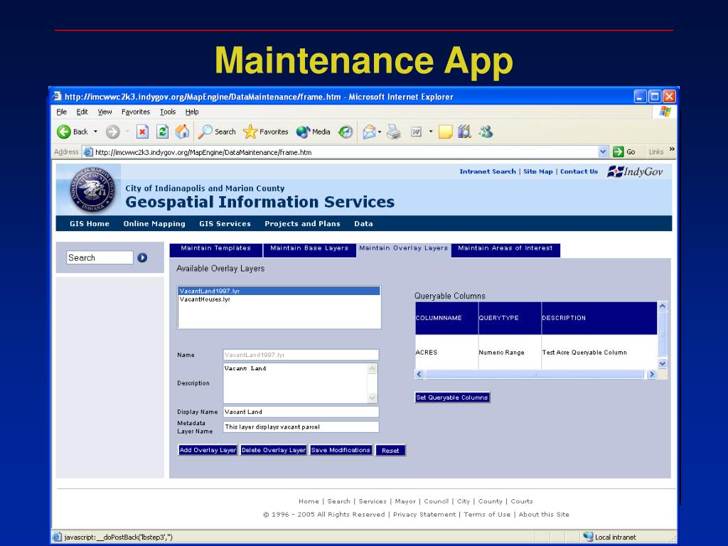Open the Media toolbar button
This screenshot has width=728, height=546.
pos(314,132)
